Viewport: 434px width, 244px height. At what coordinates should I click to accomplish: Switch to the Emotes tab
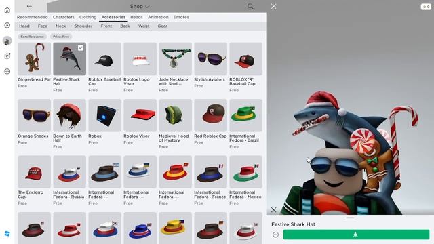181,17
